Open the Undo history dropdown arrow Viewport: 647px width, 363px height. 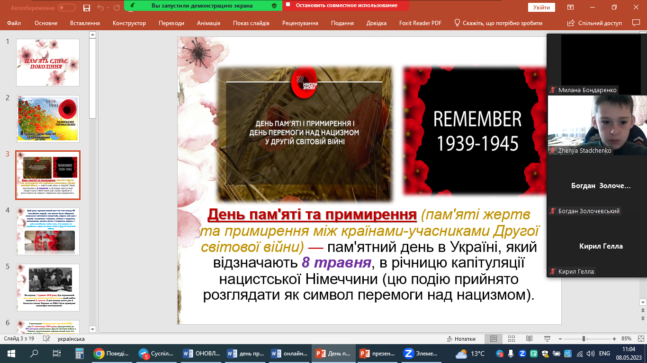pos(108,8)
